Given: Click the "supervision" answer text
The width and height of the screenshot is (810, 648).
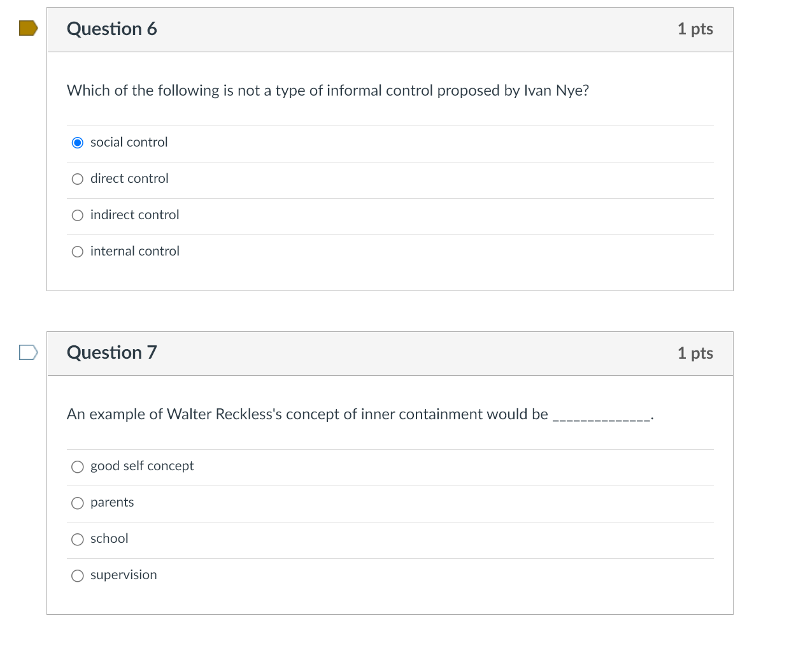Looking at the screenshot, I should [x=124, y=575].
